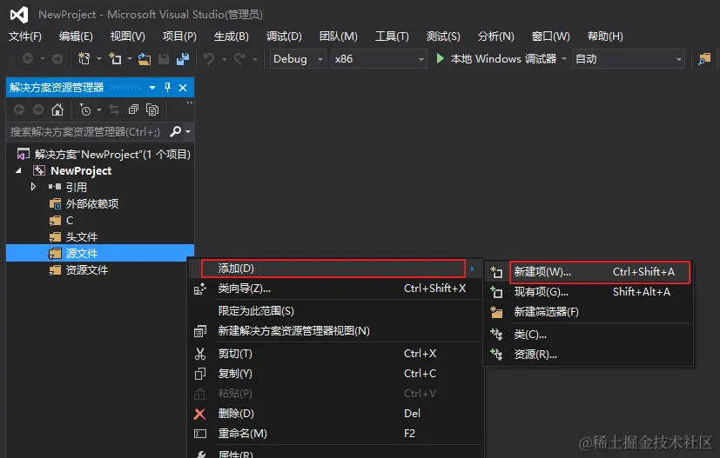Click Solution Explorer back button
720x458 pixels.
19,110
